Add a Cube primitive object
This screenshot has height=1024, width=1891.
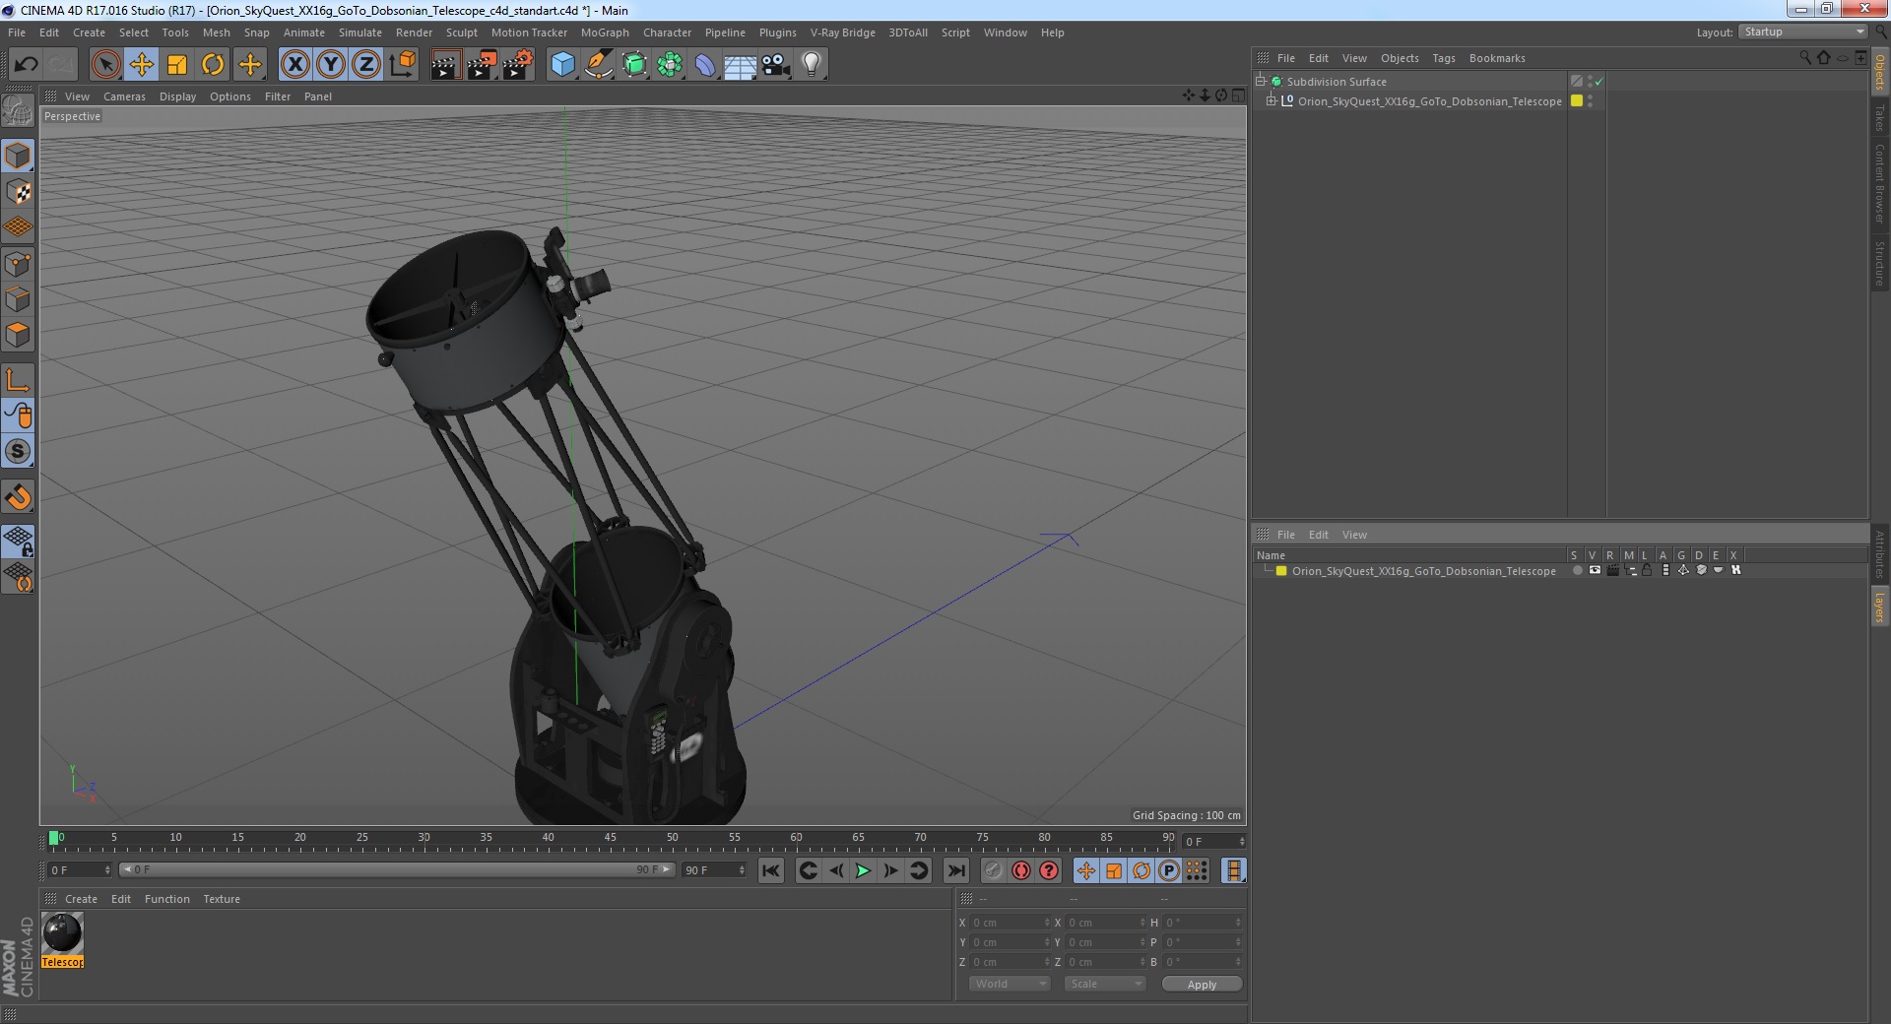click(562, 65)
